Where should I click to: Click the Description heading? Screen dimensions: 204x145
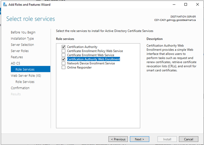[x=155, y=39]
